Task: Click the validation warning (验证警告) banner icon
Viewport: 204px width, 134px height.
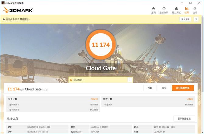Action: (x=71, y=80)
